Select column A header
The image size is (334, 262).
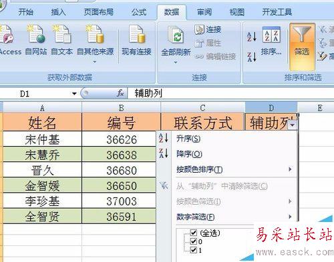[x=42, y=108]
